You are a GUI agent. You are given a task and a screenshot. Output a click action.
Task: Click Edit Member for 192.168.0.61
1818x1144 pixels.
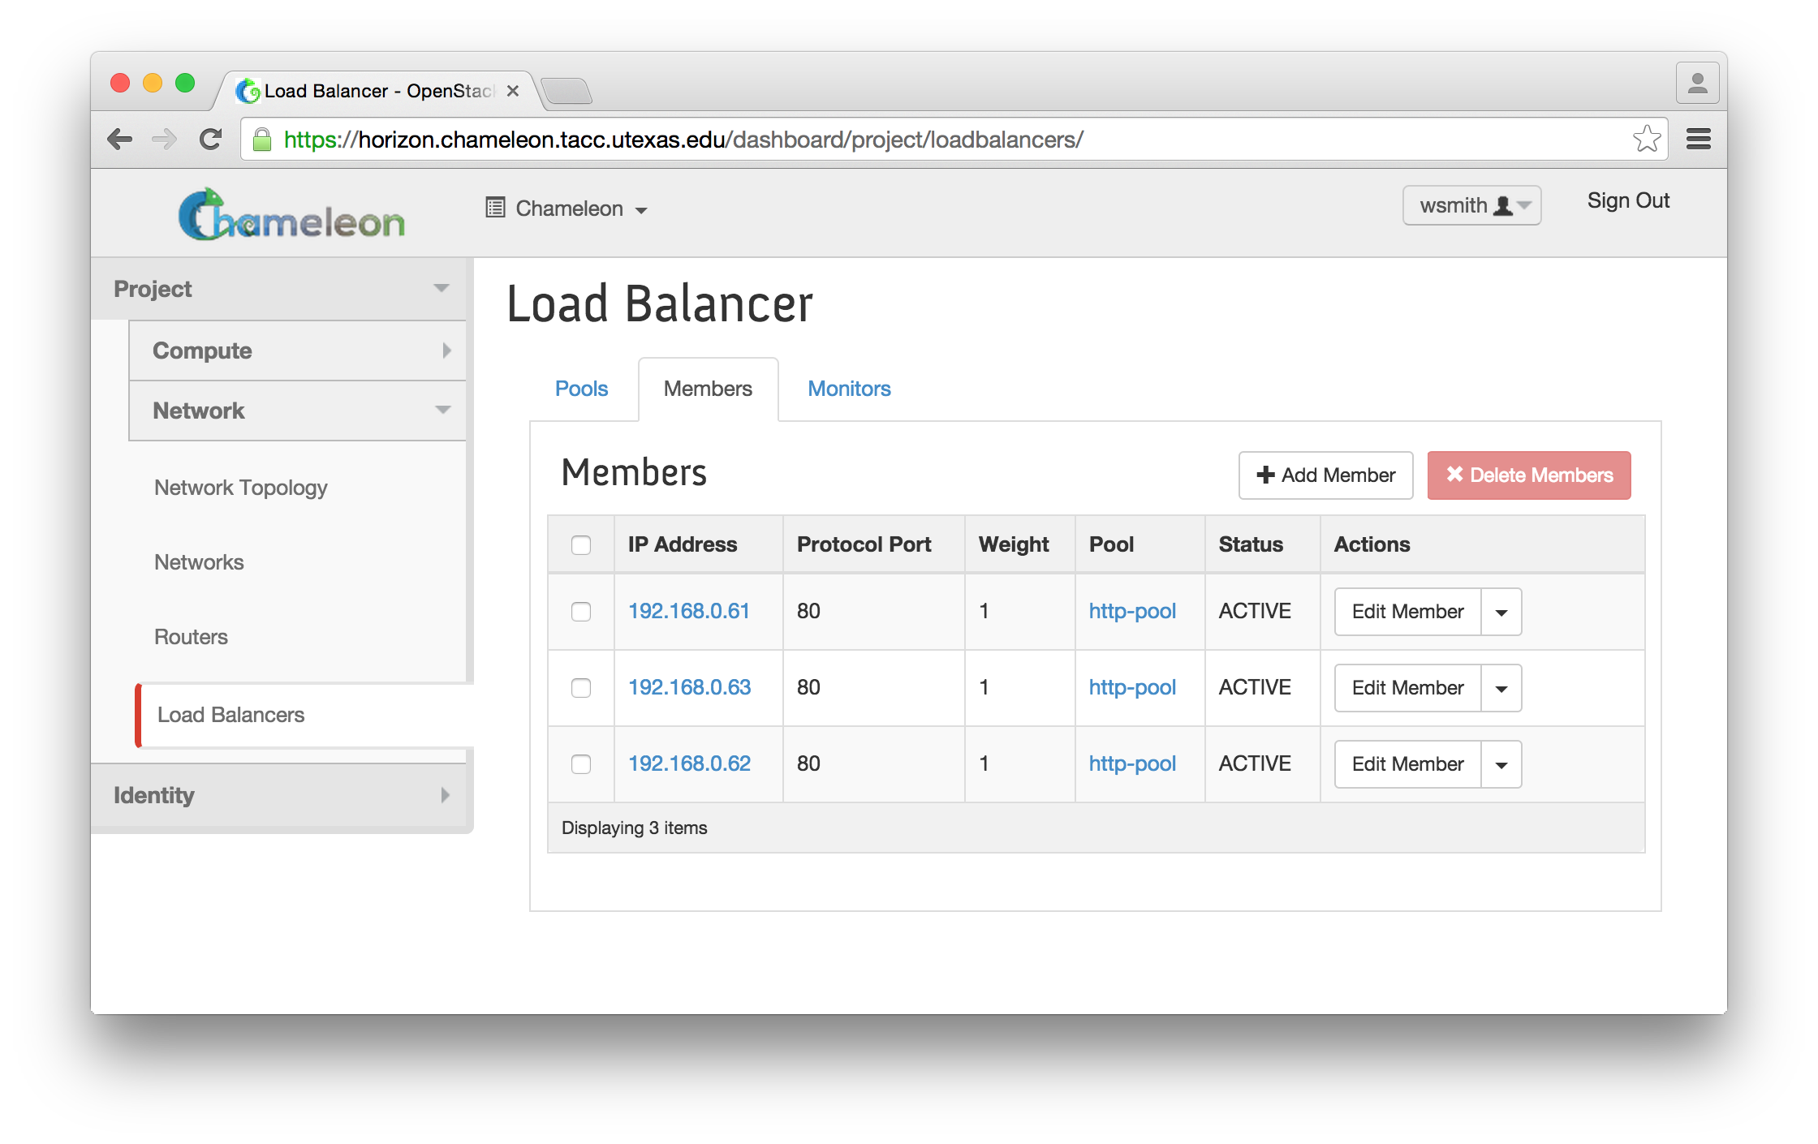pos(1408,612)
